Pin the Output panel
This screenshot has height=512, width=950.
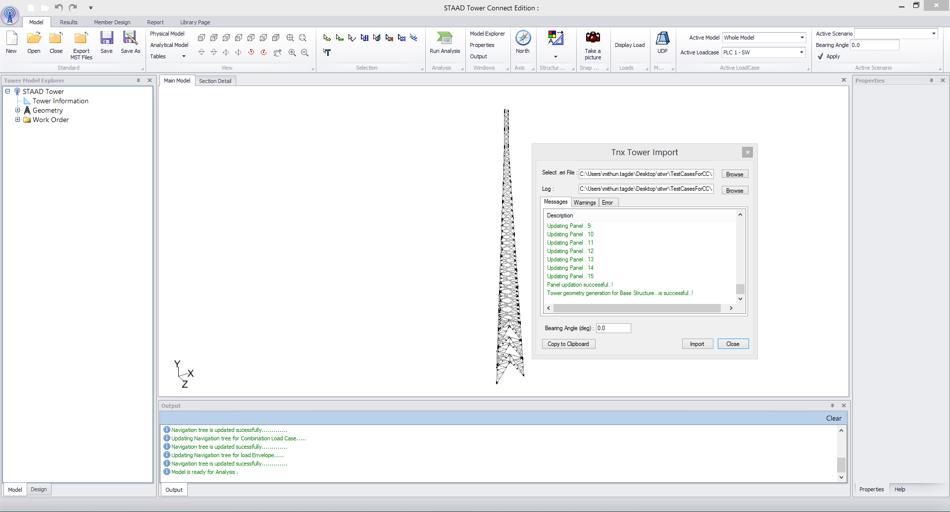pos(832,405)
